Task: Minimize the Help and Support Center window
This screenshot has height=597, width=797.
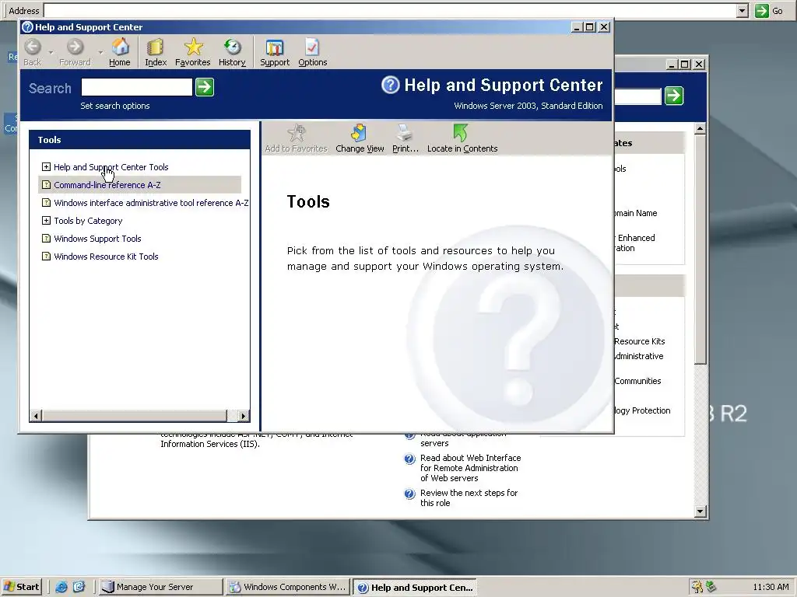Action: pos(577,27)
